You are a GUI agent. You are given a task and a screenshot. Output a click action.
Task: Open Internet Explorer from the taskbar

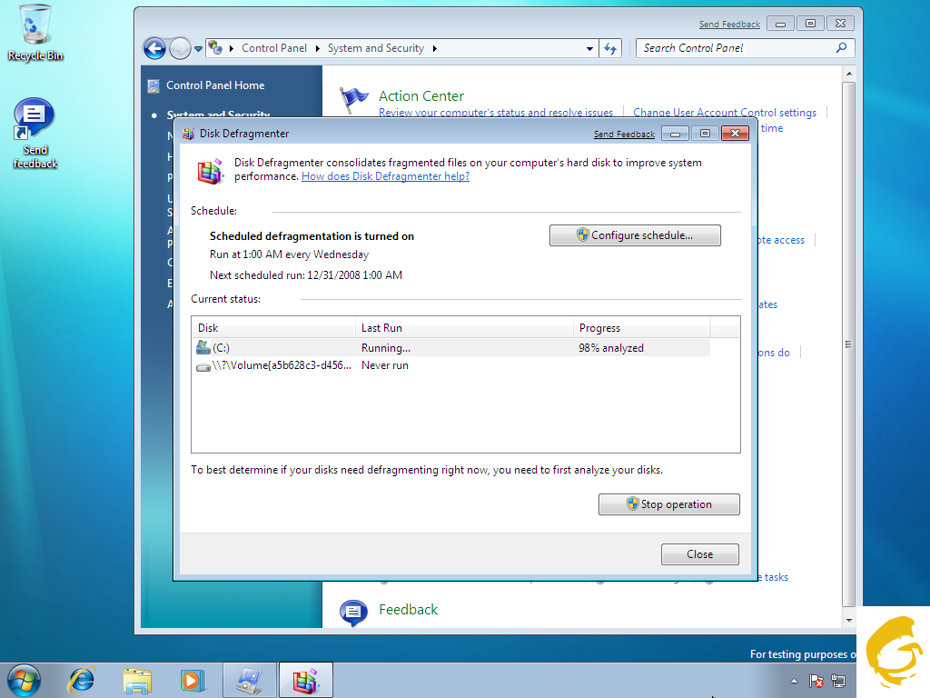coord(82,679)
